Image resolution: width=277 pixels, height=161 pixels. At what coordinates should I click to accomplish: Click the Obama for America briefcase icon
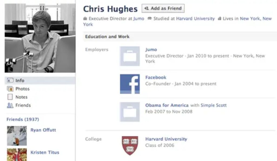tap(130, 112)
